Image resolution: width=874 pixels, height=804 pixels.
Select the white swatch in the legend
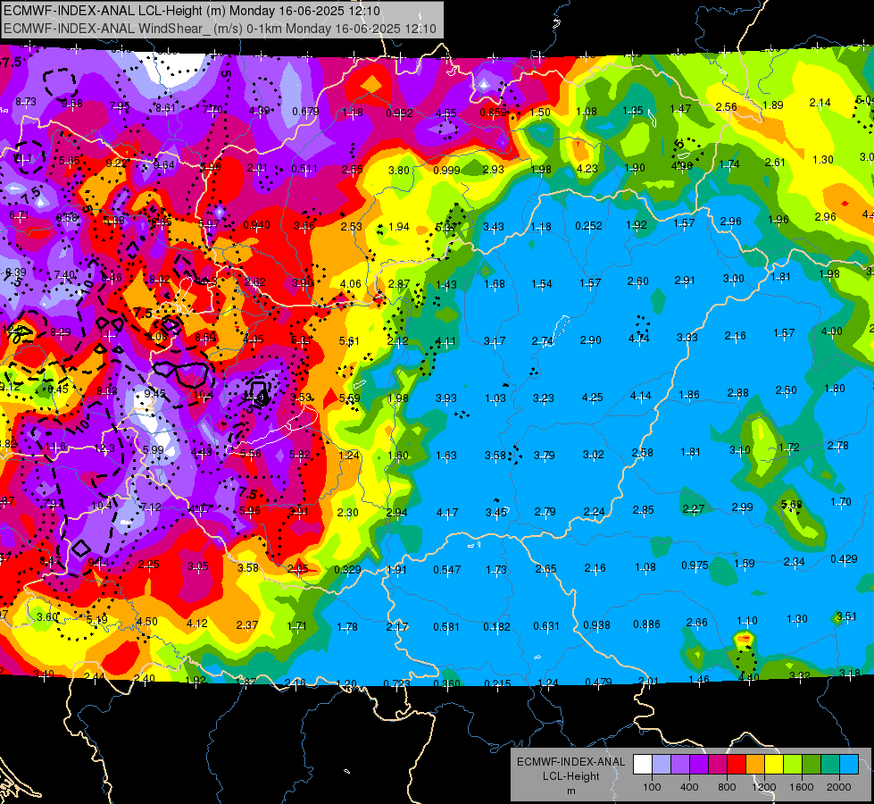[x=643, y=765]
